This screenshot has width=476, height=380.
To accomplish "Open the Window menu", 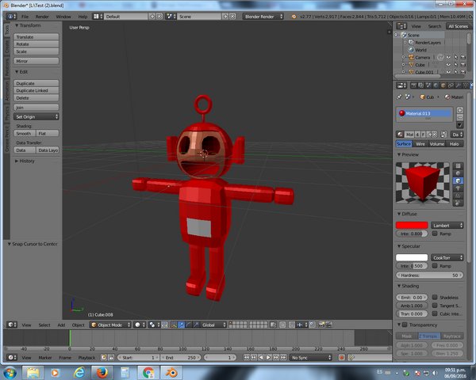I will (63, 17).
